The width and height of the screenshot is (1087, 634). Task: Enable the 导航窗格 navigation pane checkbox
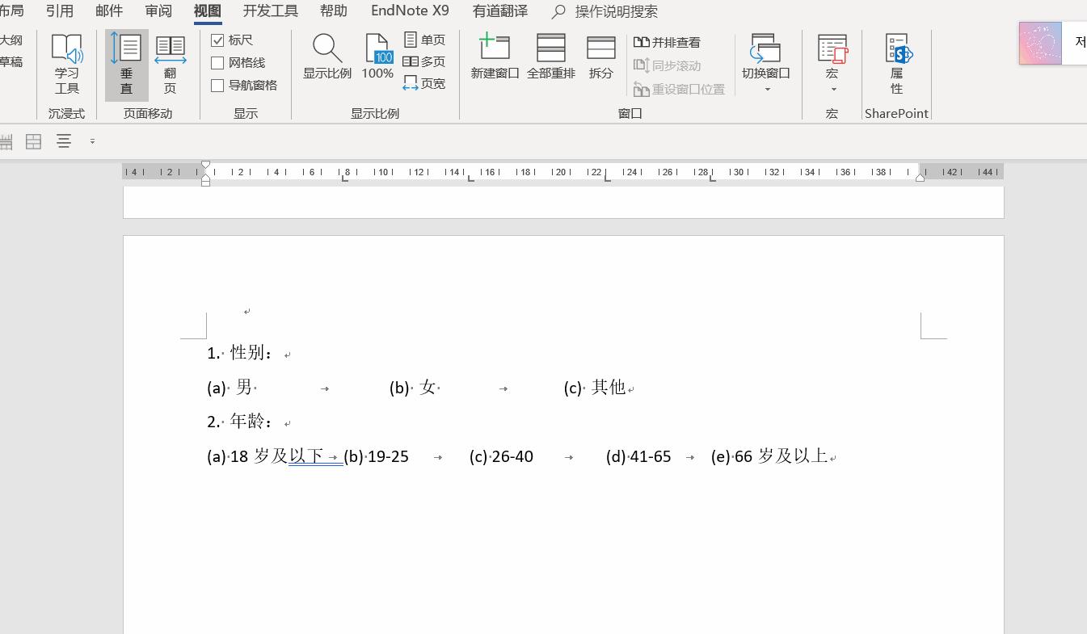click(x=217, y=85)
